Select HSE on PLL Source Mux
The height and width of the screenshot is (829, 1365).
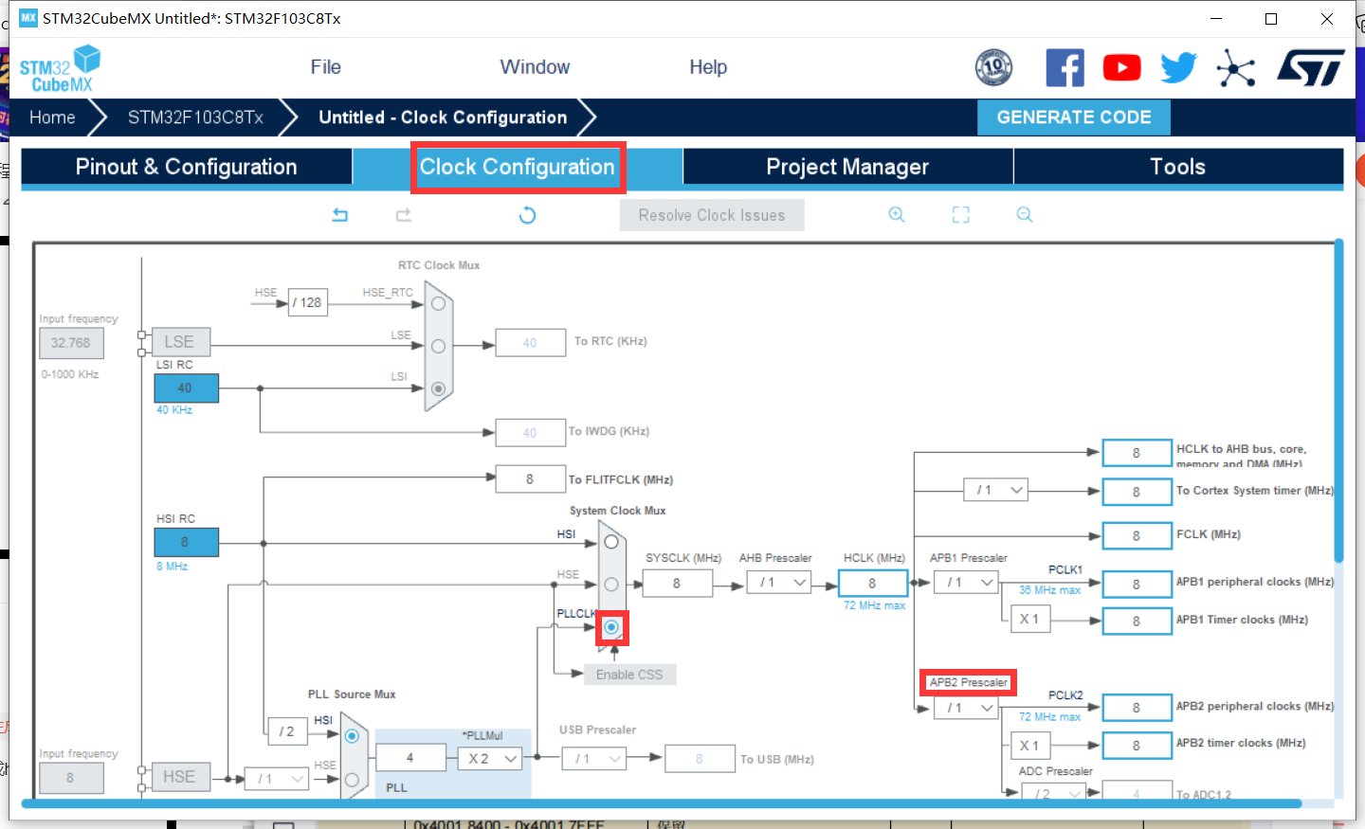tap(352, 780)
